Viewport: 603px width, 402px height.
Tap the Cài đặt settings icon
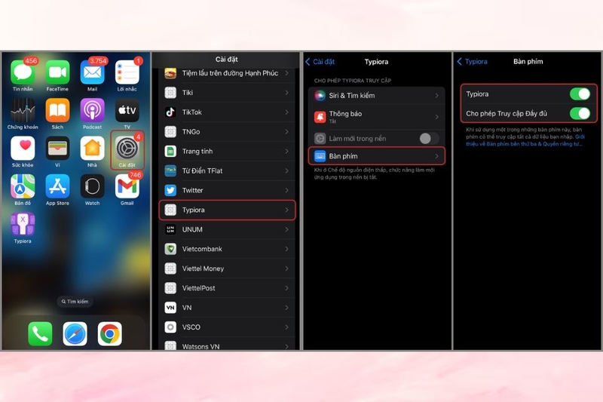coord(127,148)
